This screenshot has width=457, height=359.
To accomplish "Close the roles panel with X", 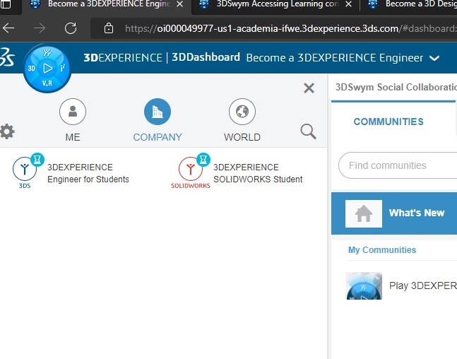I will point(309,88).
